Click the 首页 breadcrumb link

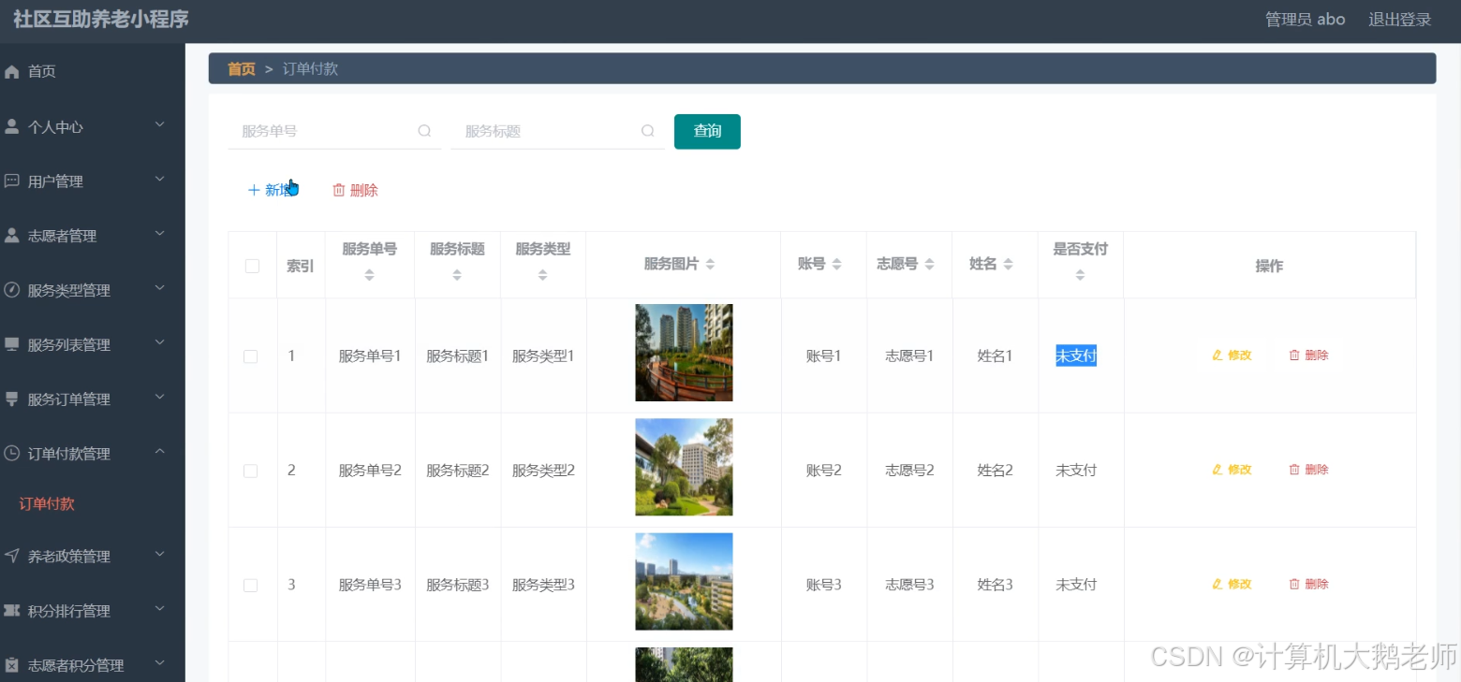click(x=242, y=68)
